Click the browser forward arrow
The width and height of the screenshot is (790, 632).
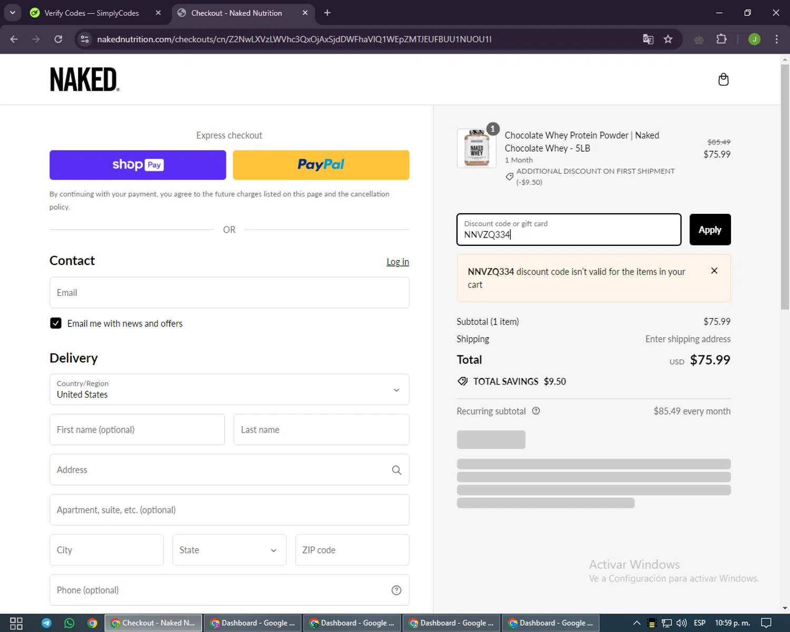pyautogui.click(x=36, y=39)
